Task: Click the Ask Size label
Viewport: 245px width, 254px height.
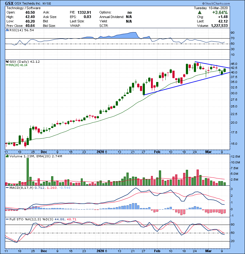Action: point(50,17)
